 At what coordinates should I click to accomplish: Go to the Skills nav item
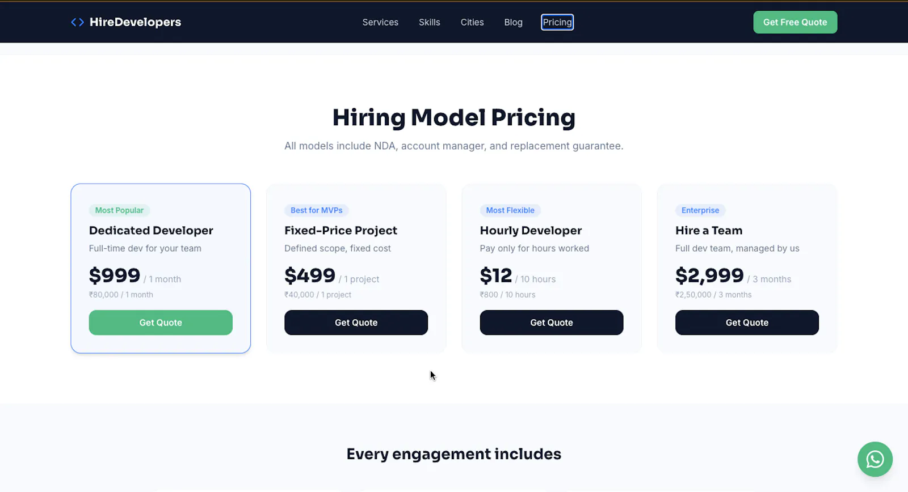point(430,22)
